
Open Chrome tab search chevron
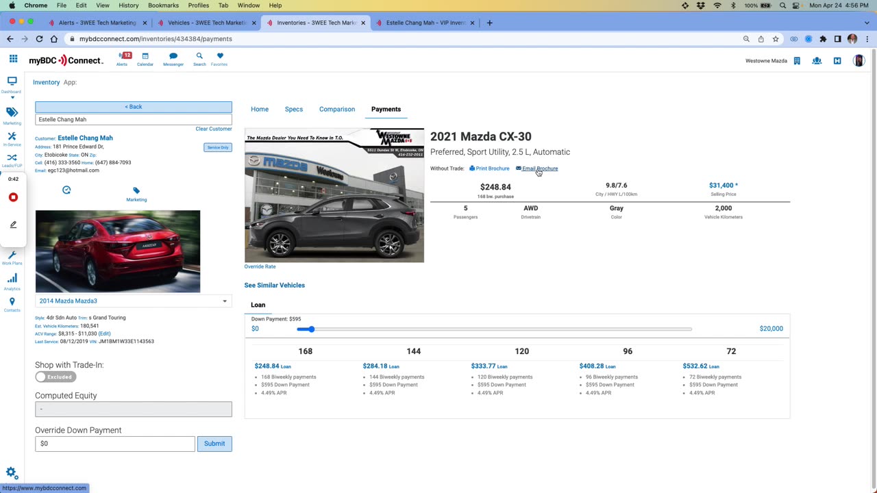(x=867, y=23)
